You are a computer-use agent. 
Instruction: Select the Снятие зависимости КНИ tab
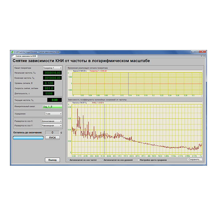(26, 56)
